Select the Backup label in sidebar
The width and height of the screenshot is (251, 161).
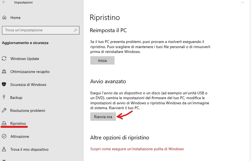tap(16, 98)
